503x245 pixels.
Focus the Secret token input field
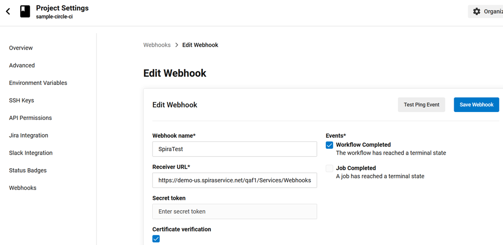pyautogui.click(x=234, y=212)
